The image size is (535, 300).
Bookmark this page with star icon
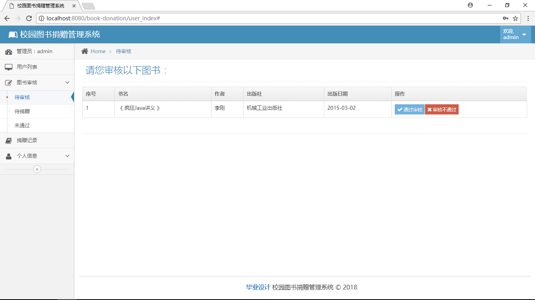coord(515,18)
